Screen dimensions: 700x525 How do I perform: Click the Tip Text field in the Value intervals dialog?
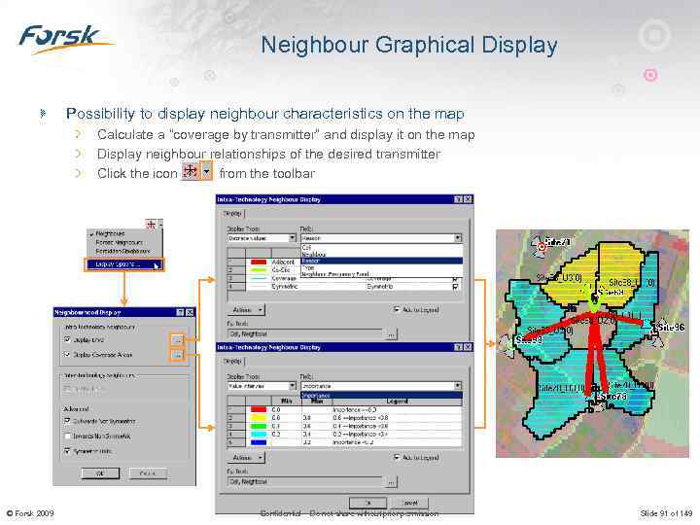click(306, 481)
